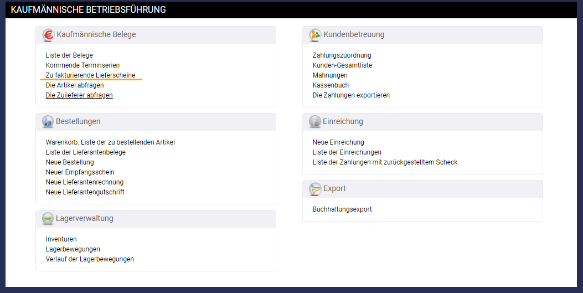Screen dimensions: 583x293
Task: Click the euro icon beside Kaufmännische Belege
Action: tap(48, 35)
